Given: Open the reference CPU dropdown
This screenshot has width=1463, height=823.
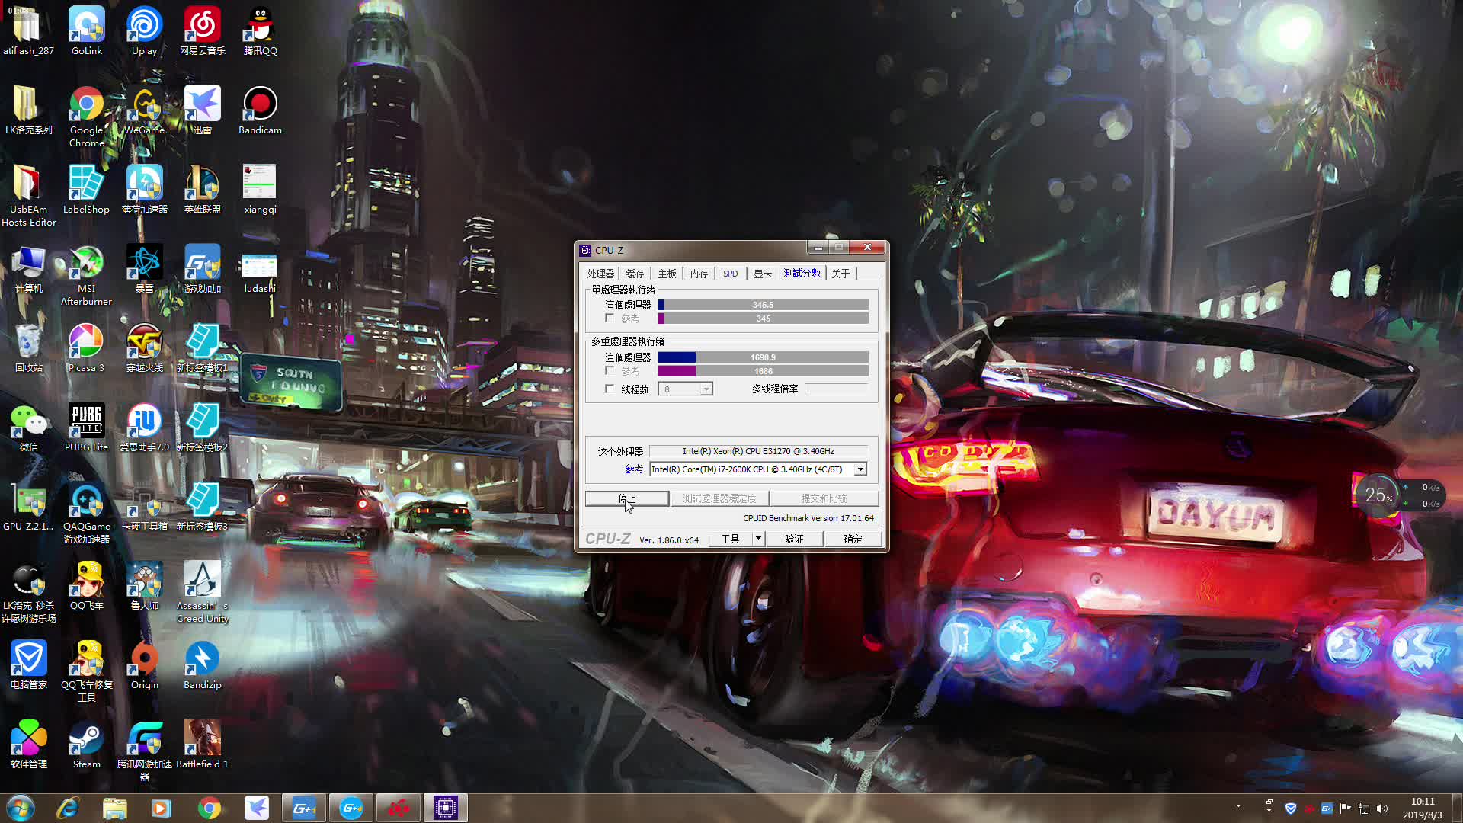Looking at the screenshot, I should point(859,469).
